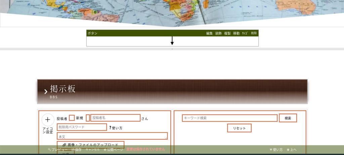
Task: Click 装飾 in the ボタン block menu
Action: click(218, 33)
